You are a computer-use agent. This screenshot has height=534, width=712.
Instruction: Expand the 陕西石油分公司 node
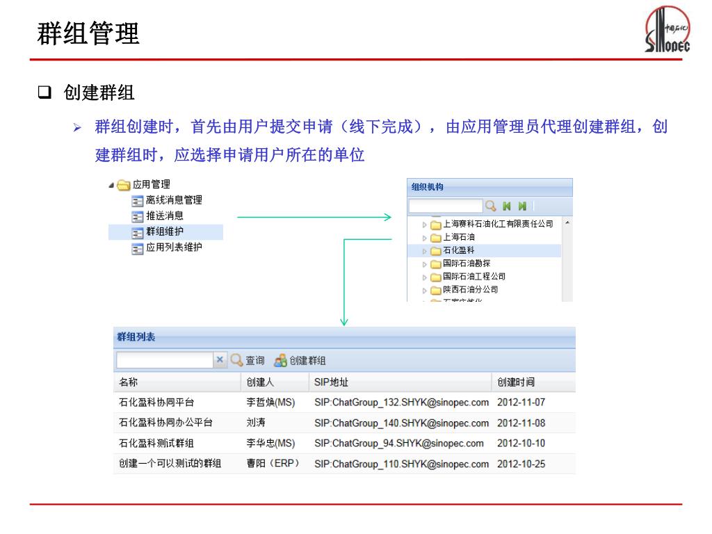pyautogui.click(x=425, y=290)
